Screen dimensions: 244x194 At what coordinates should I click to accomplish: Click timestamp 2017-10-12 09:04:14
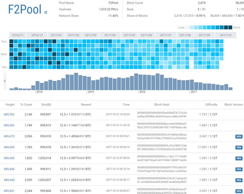(118, 147)
